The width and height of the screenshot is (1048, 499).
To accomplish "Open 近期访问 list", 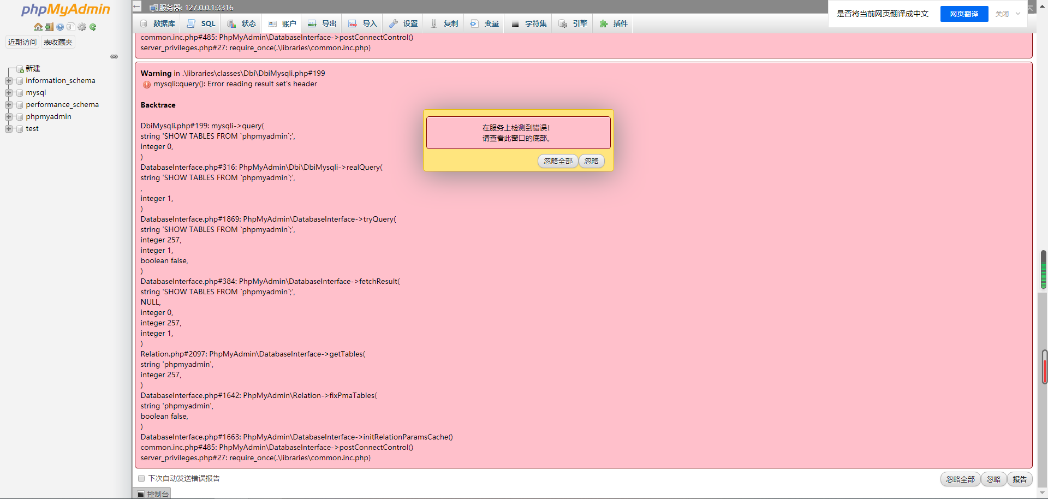I will pos(22,42).
